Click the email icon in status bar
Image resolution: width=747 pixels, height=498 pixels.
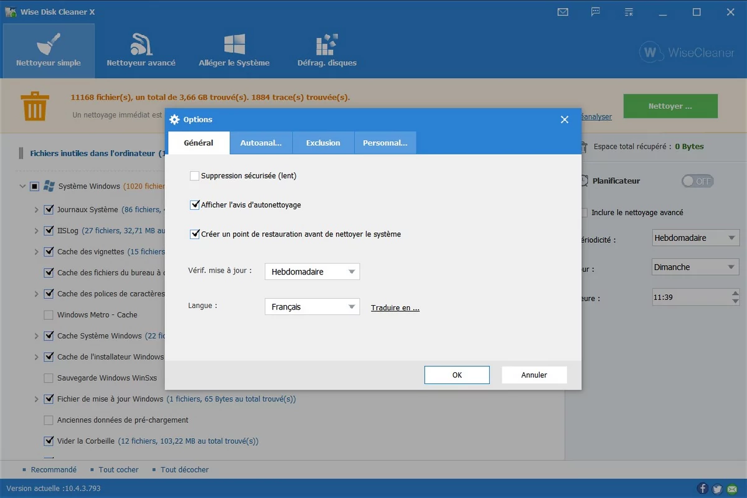coord(731,489)
